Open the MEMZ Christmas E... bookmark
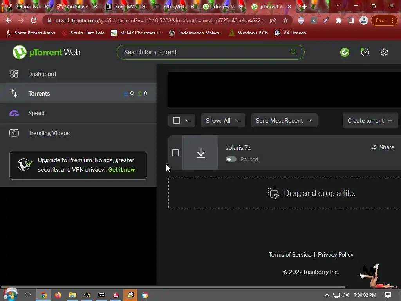This screenshot has height=301, width=401. tap(137, 33)
